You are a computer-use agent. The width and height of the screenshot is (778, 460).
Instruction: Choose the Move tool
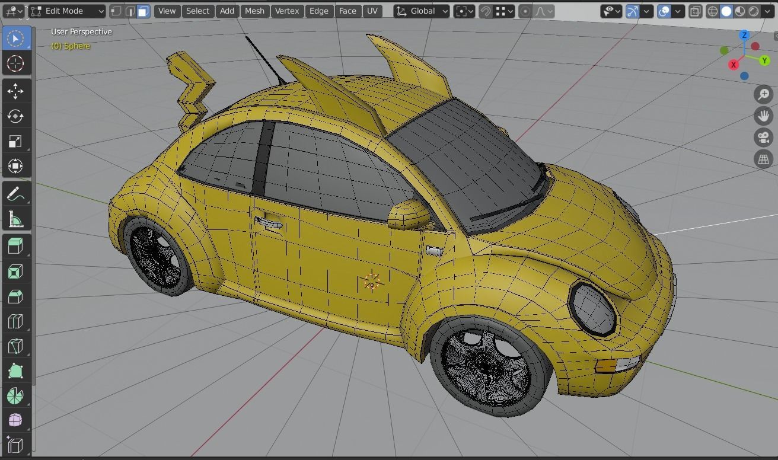pos(15,91)
